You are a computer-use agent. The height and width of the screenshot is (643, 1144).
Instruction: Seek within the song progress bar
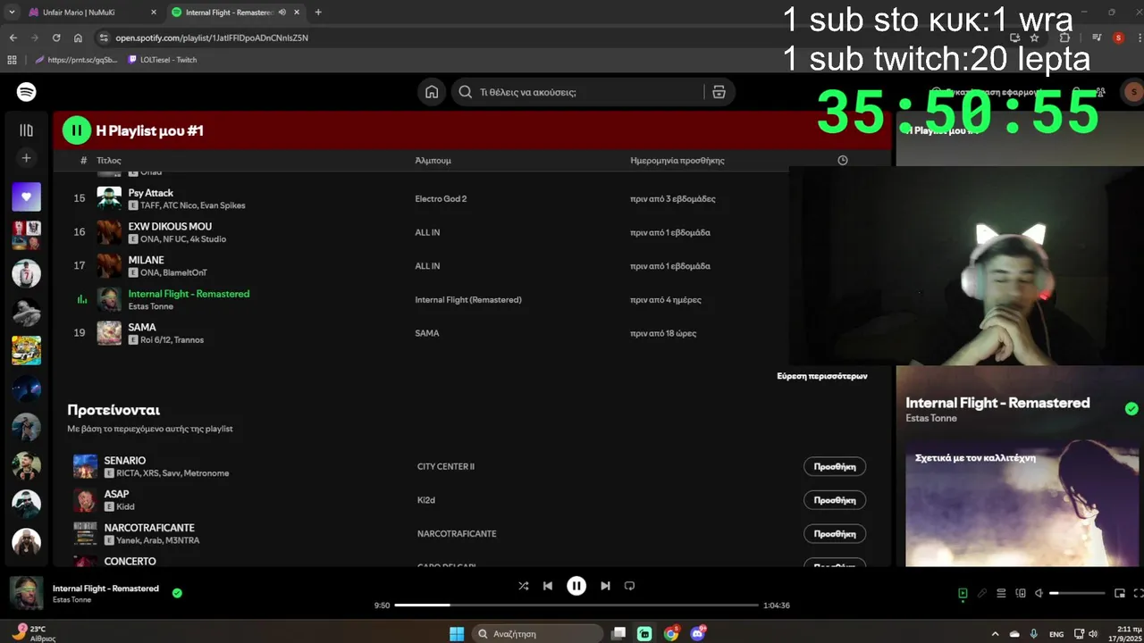click(x=576, y=605)
